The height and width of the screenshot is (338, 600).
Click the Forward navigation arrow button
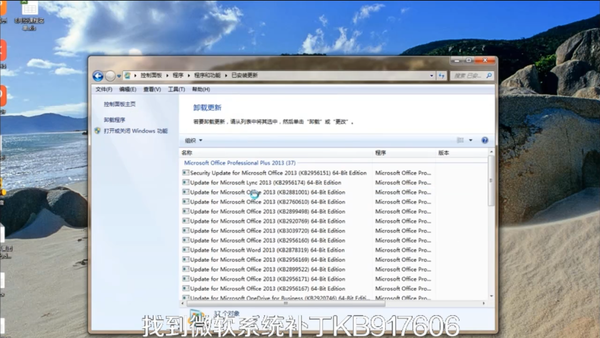tap(110, 76)
